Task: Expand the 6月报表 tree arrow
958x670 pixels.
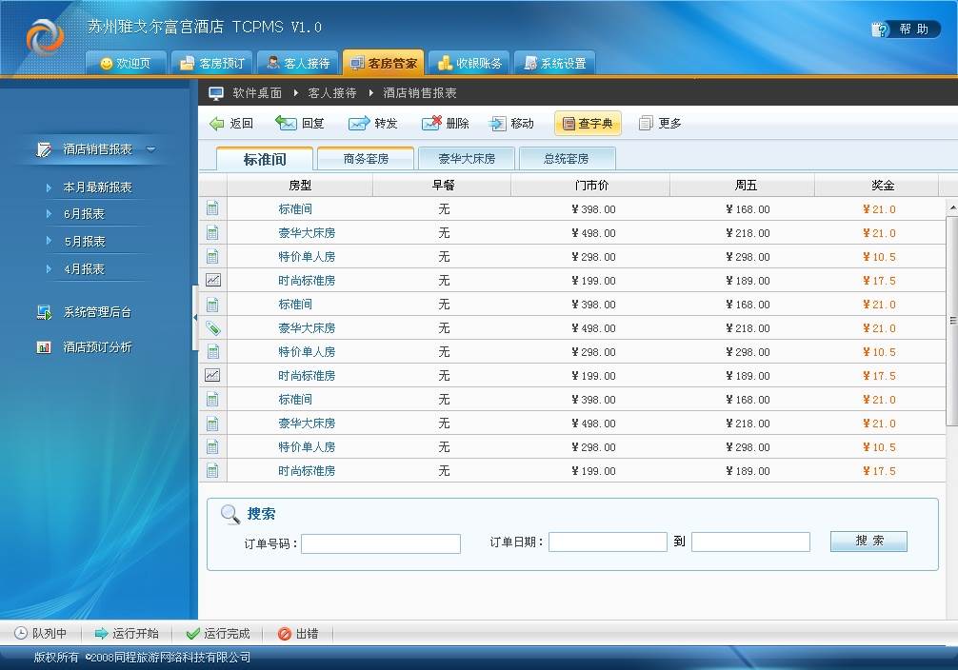Action: point(49,214)
